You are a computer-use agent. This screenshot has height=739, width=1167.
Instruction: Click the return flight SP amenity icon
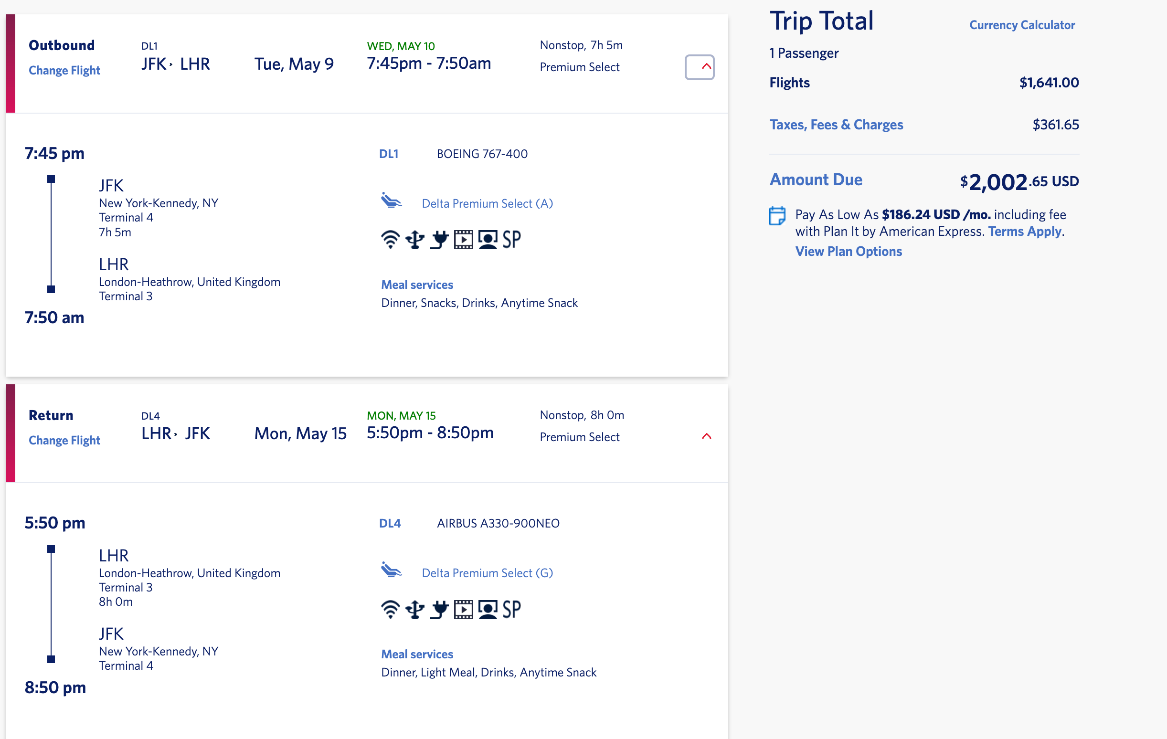coord(512,610)
